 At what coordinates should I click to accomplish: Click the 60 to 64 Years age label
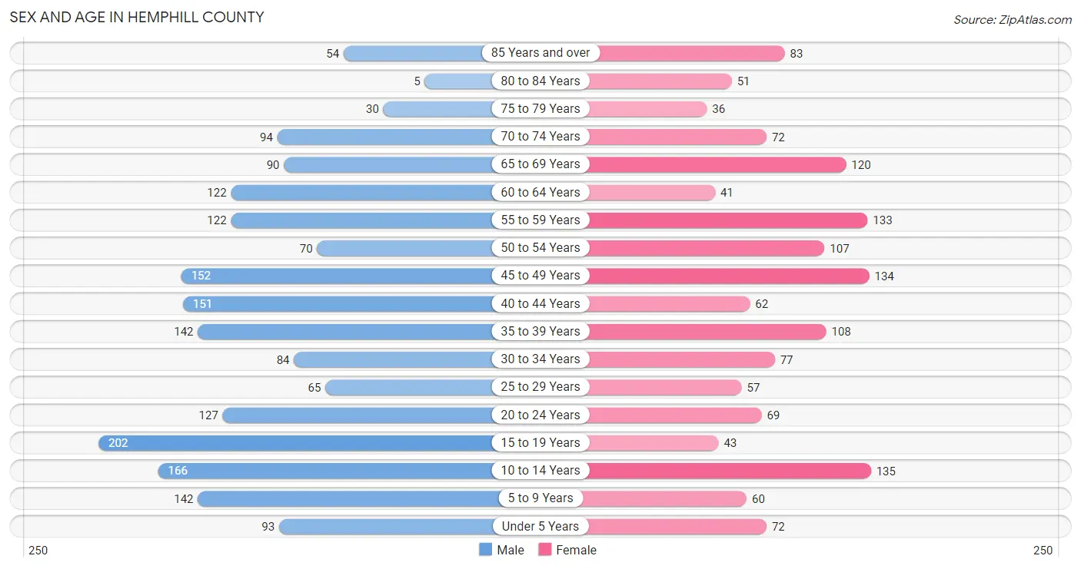pos(540,192)
